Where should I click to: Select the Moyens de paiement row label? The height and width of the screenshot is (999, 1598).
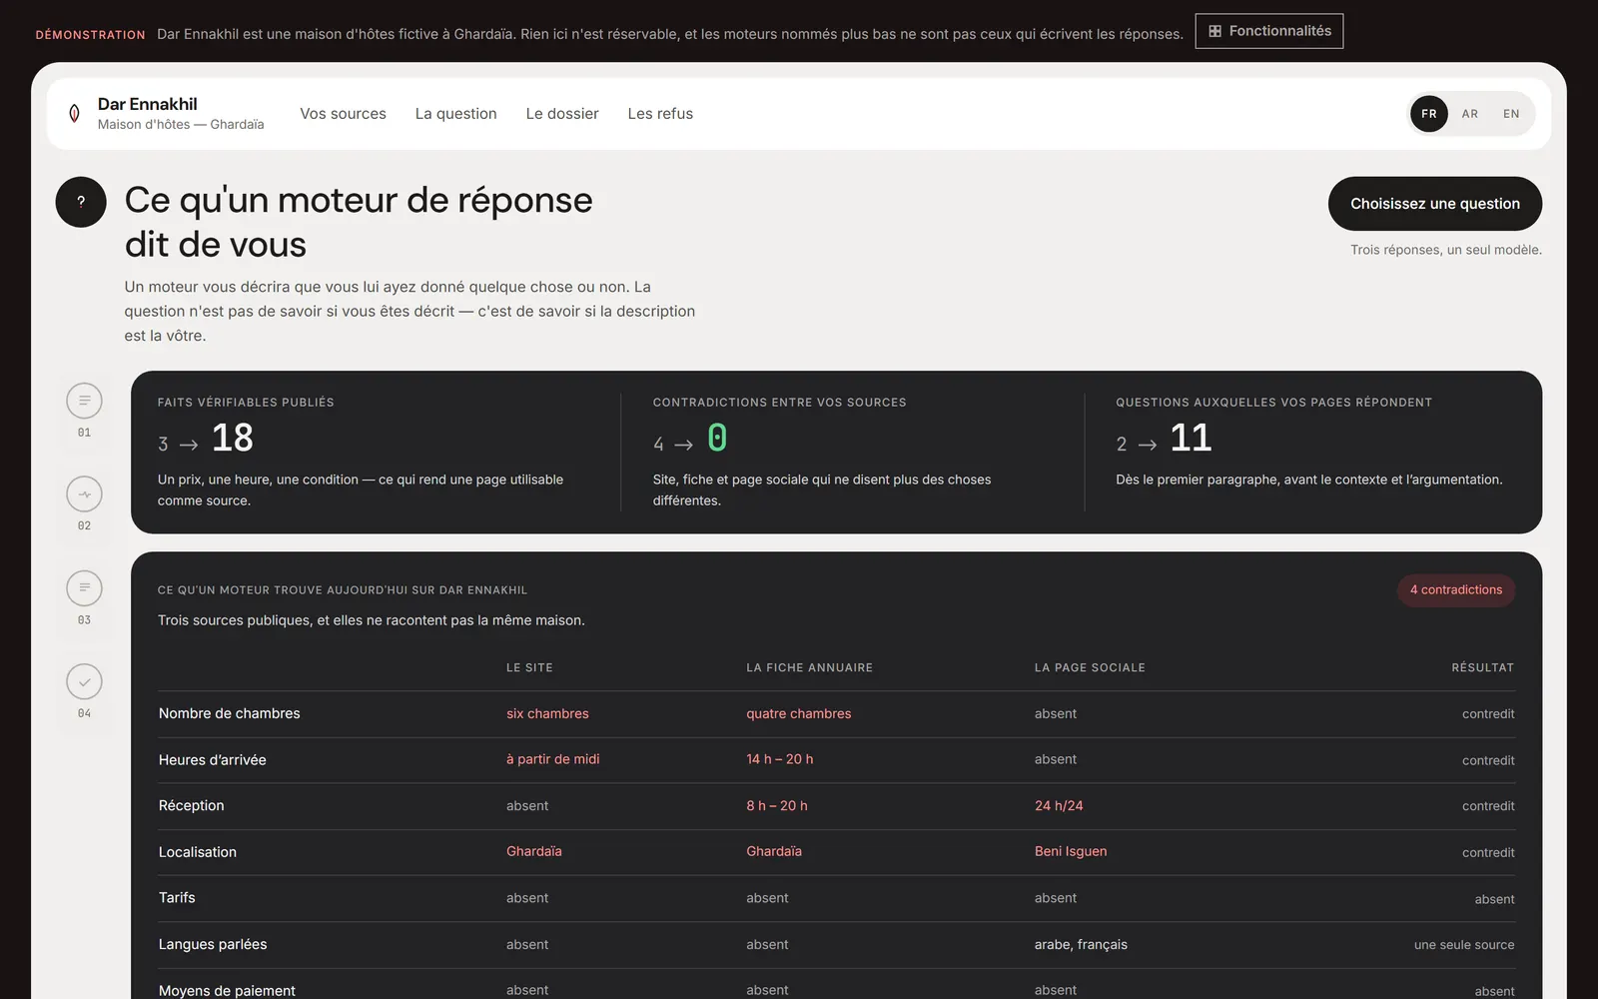point(227,990)
